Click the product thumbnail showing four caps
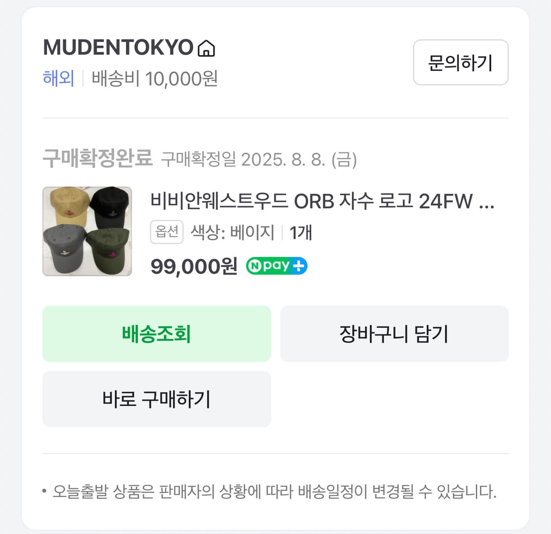 pos(87,231)
